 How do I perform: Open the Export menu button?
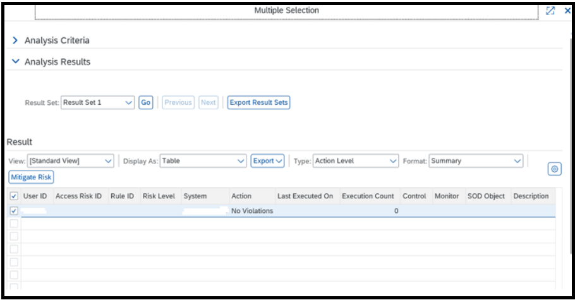[267, 160]
